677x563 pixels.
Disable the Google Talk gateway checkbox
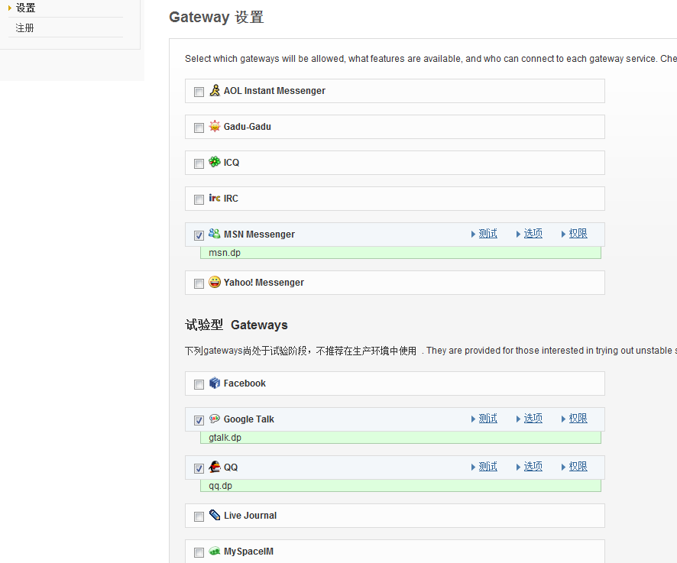coord(199,420)
